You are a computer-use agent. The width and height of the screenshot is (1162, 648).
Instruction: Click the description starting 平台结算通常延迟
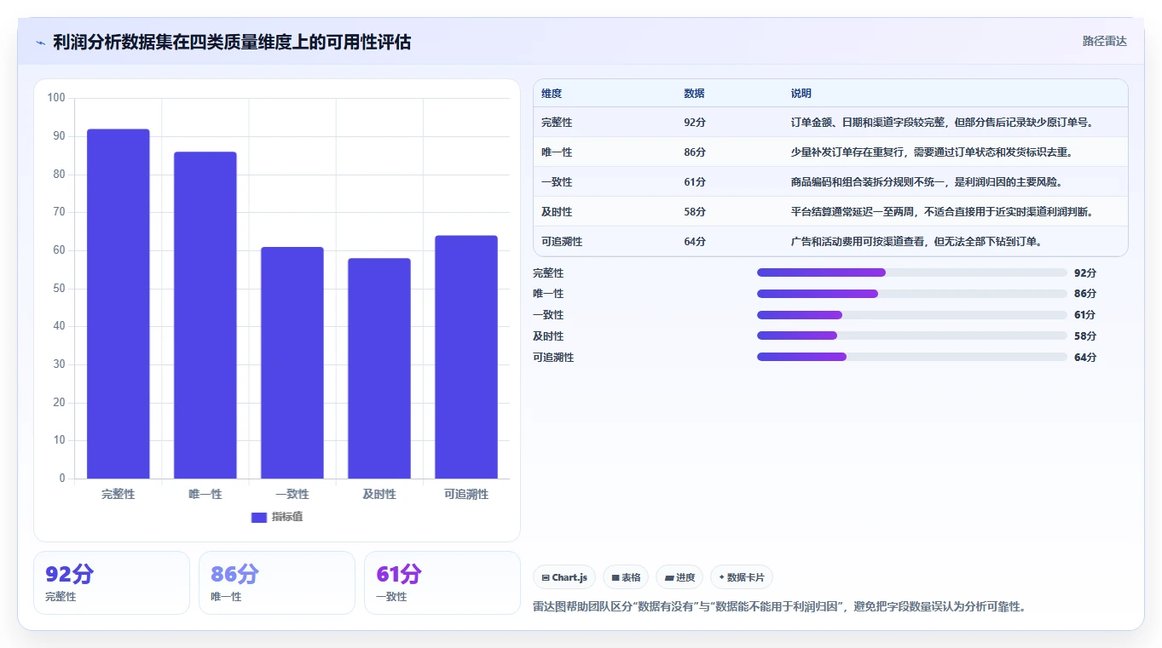942,212
